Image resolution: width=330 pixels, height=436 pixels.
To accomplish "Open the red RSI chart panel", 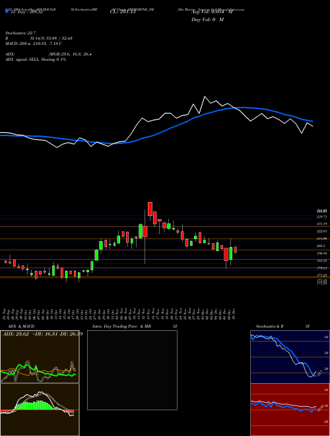I will coord(290,410).
